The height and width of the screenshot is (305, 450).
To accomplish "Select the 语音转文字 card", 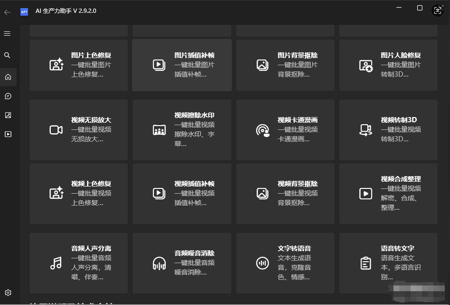I will [x=388, y=263].
